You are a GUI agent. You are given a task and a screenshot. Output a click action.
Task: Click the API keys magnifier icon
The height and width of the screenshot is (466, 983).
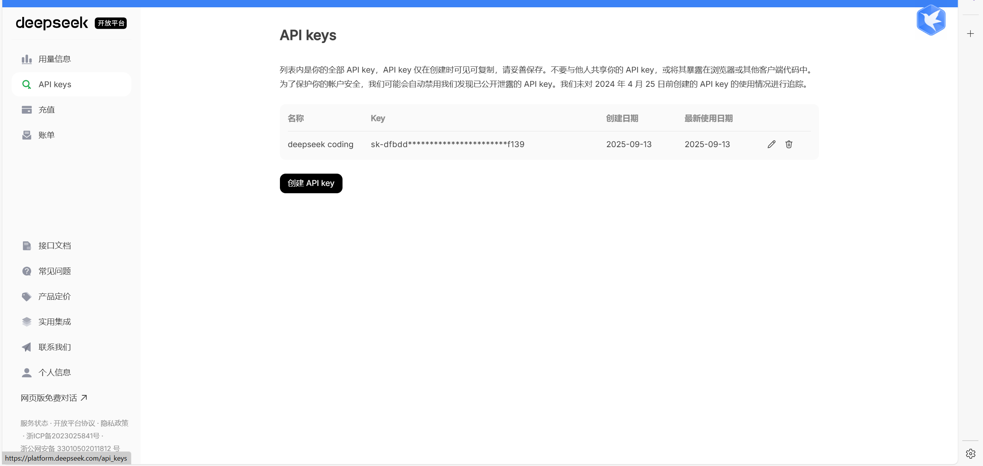26,85
